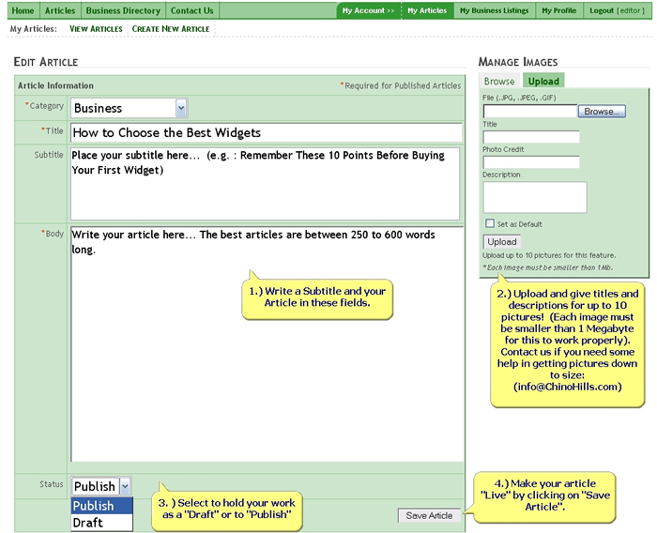Expand the Status dropdown arrow
Screen dimensions: 657x533
pyautogui.click(x=125, y=486)
